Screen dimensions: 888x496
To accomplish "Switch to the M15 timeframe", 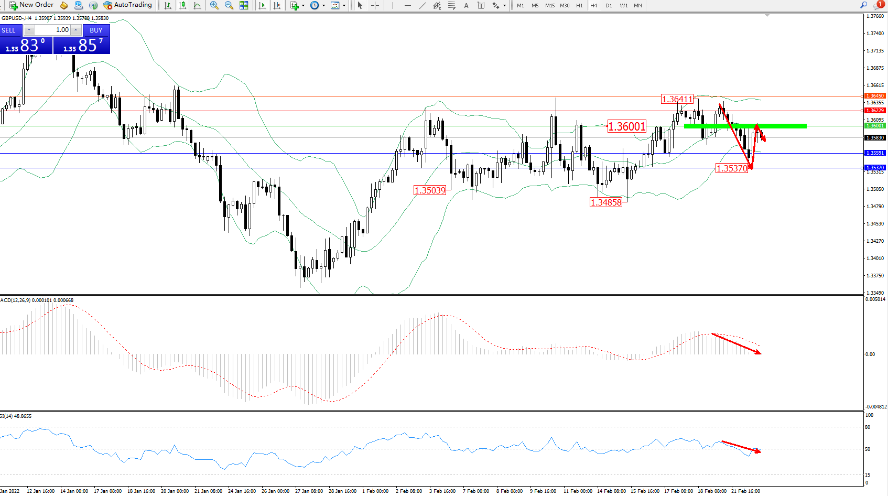I will click(550, 5).
